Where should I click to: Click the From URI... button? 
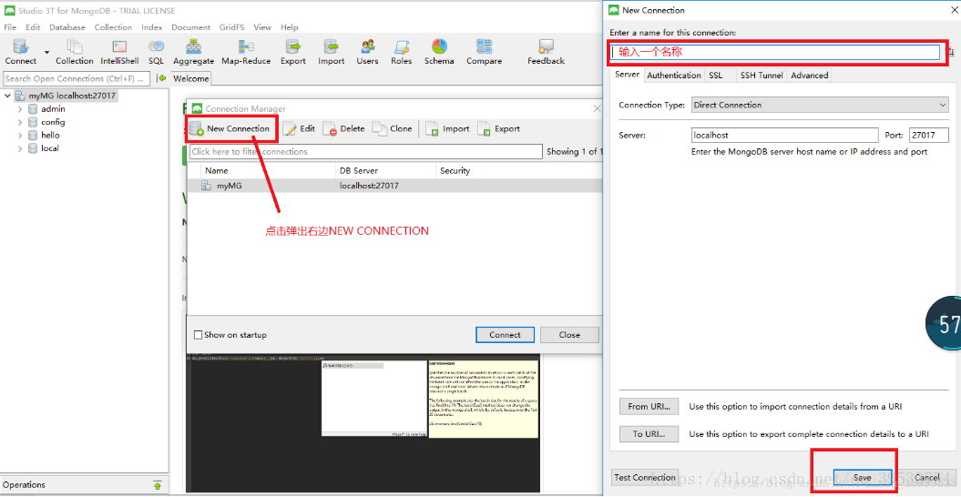649,406
